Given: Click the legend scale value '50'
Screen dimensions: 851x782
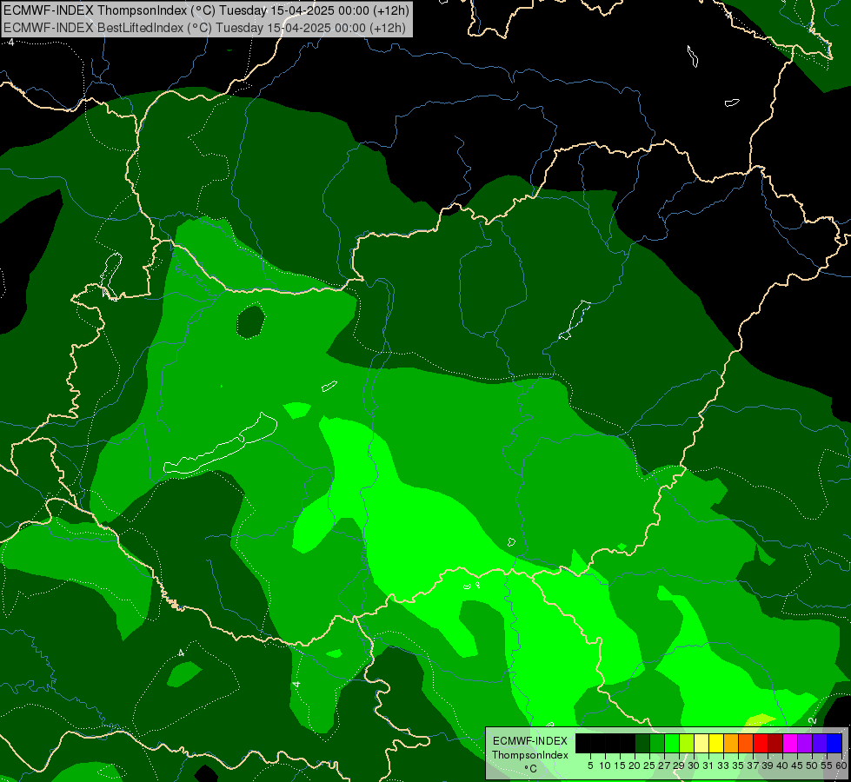Looking at the screenshot, I should [812, 765].
